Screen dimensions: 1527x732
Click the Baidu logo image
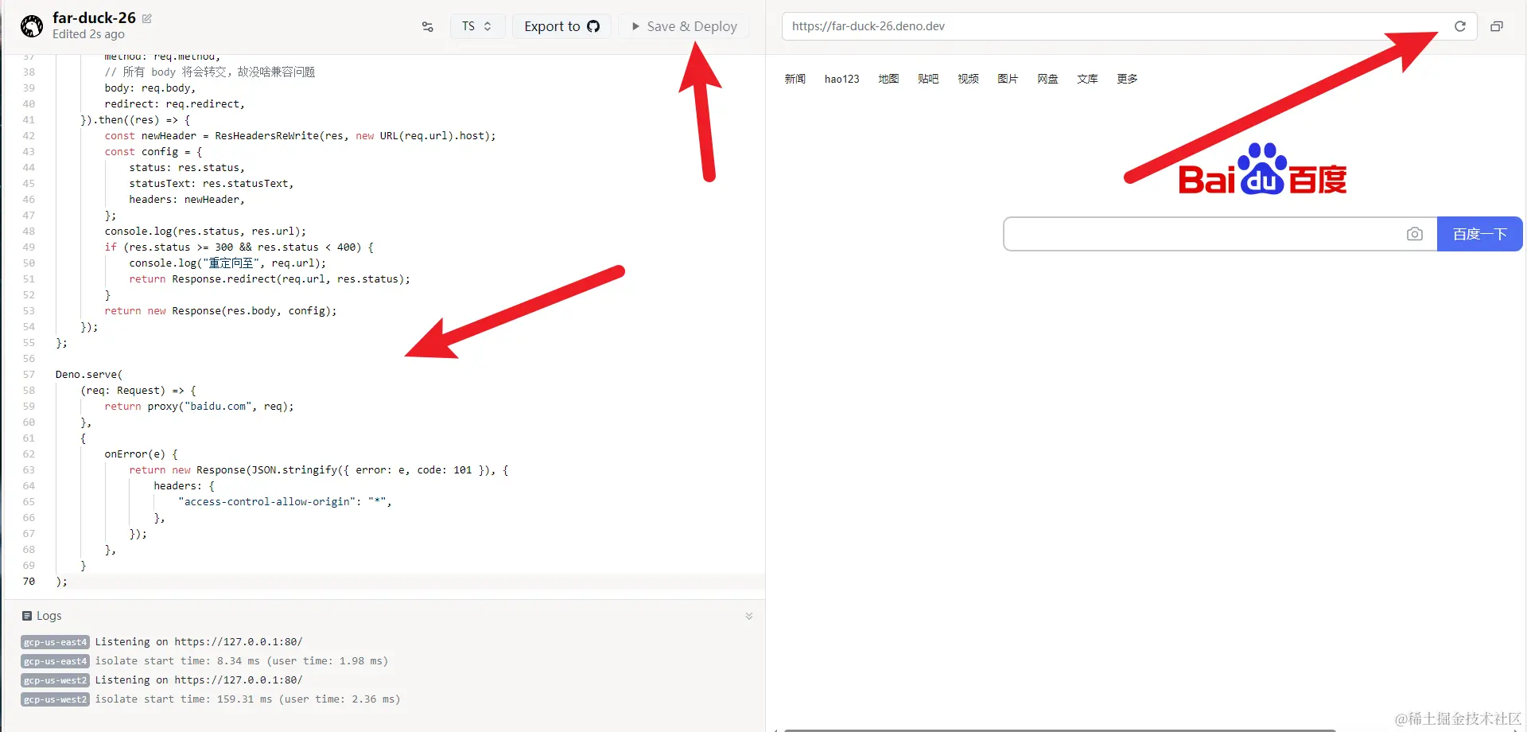(1262, 169)
